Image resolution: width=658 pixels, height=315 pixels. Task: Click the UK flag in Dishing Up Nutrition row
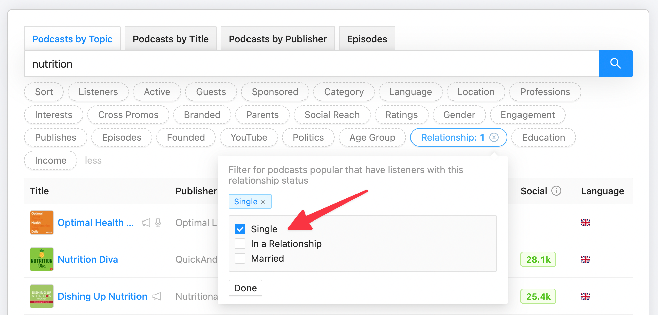pos(586,296)
